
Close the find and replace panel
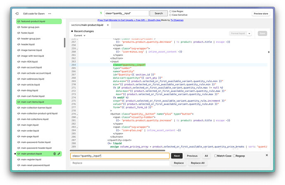click(267, 155)
